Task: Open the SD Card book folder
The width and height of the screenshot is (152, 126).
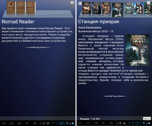Action: pyautogui.click(x=11, y=7)
